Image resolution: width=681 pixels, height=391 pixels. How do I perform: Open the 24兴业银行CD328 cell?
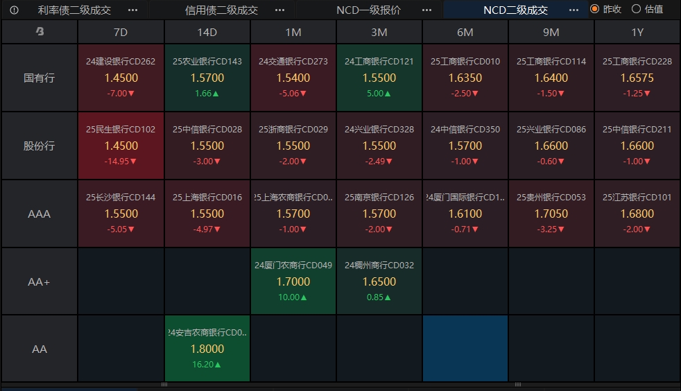point(379,146)
